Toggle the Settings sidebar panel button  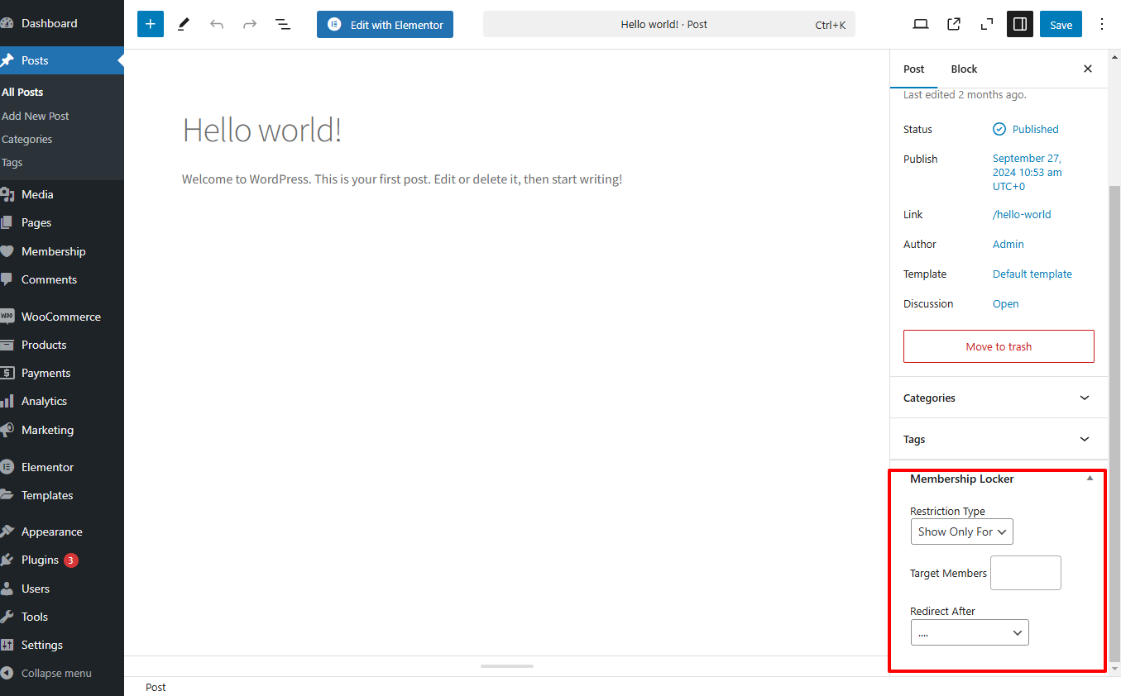[x=1019, y=25]
